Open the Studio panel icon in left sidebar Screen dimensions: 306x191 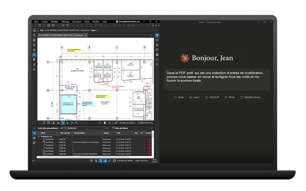34,70
